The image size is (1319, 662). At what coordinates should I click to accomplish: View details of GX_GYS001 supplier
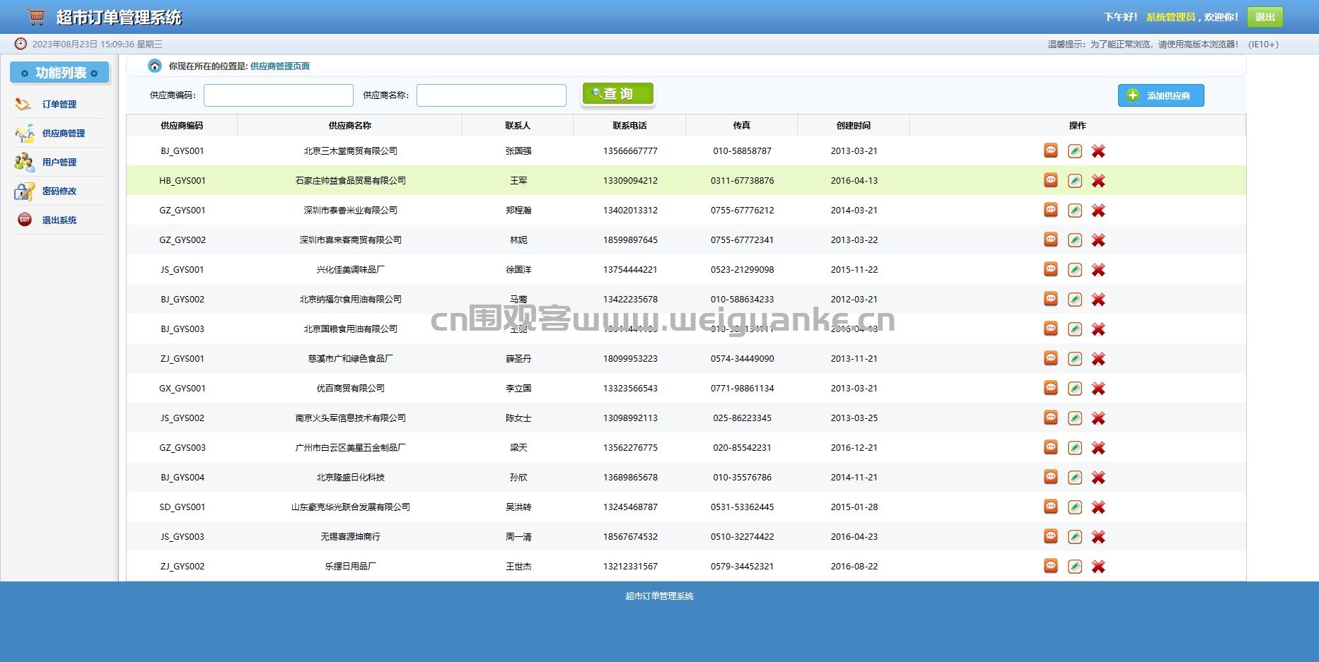[1051, 388]
